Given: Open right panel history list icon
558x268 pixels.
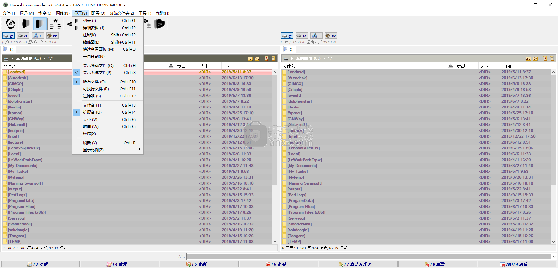Looking at the screenshot, I should pyautogui.click(x=552, y=58).
